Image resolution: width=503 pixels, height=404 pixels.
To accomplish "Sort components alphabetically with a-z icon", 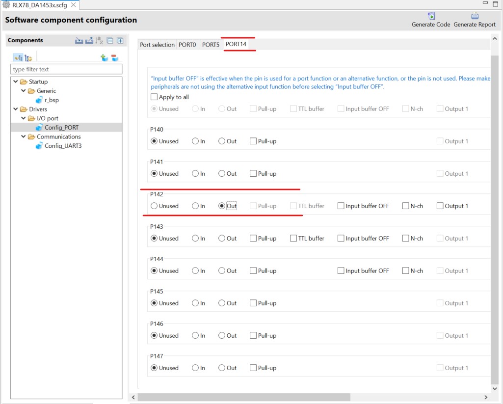I will point(100,40).
